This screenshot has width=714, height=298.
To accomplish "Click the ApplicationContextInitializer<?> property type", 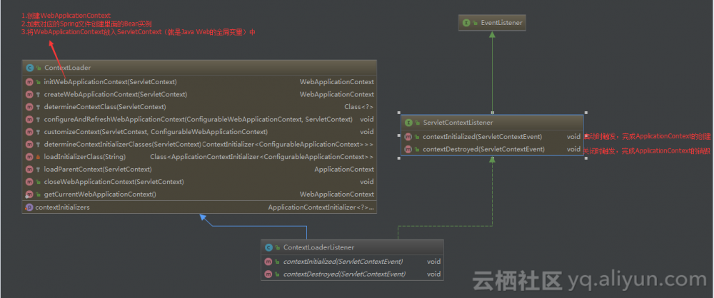I will tap(321, 207).
